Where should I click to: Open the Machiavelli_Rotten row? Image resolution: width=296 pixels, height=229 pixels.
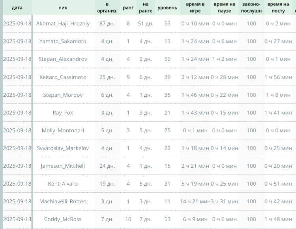click(63, 201)
